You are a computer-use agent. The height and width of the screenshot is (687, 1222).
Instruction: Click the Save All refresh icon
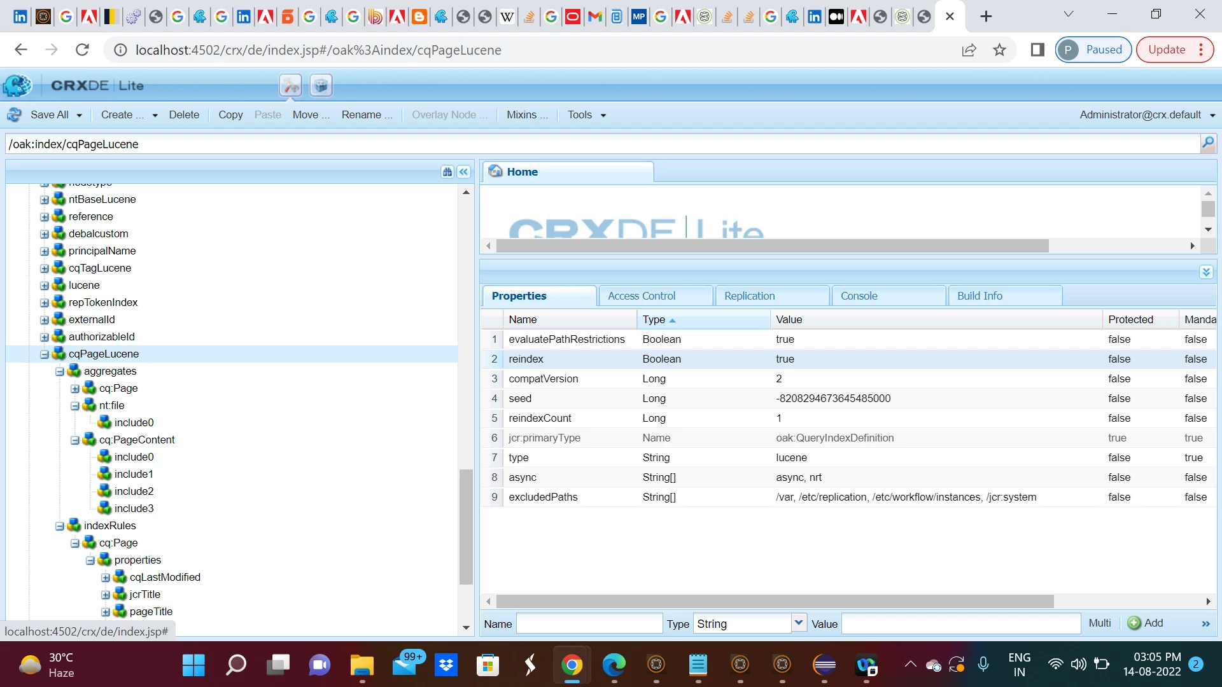click(x=15, y=115)
